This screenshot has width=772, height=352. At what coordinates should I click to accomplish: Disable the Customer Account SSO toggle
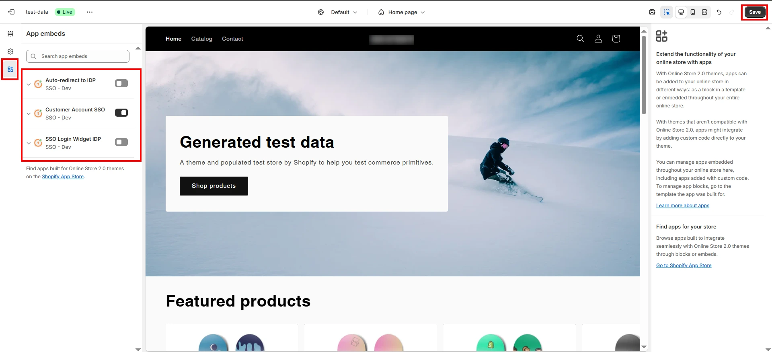(121, 113)
